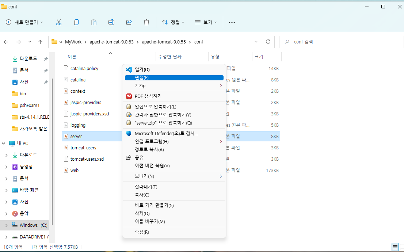Choose 이전 버전 복원(V)
The width and height of the screenshot is (404, 252).
[x=174, y=165]
